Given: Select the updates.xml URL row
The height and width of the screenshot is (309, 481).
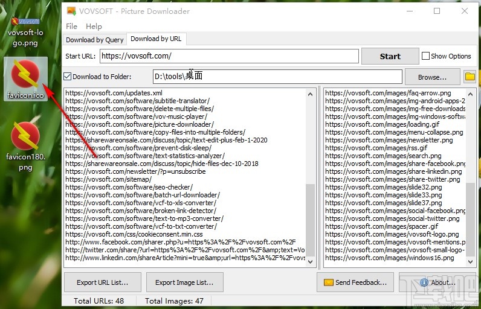Looking at the screenshot, I should pyautogui.click(x=185, y=93).
